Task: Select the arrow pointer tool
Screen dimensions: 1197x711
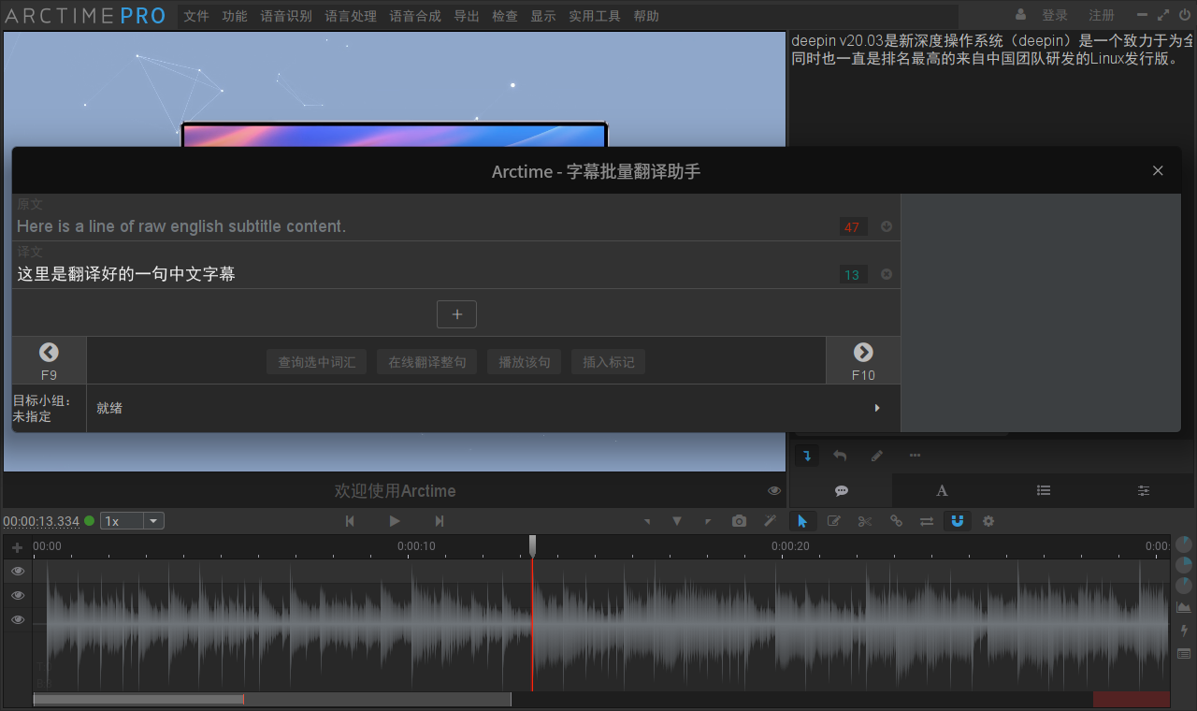Action: [802, 521]
